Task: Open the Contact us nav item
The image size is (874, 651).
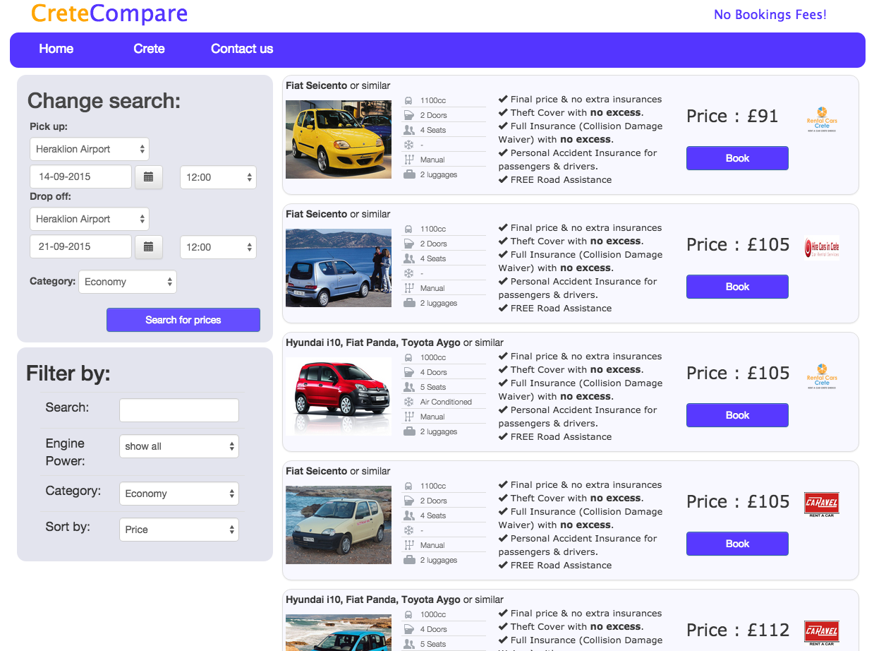Action: 242,49
